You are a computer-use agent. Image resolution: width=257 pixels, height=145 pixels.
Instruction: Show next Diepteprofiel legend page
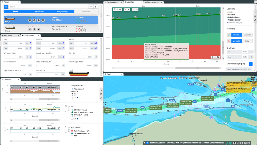click(78, 98)
